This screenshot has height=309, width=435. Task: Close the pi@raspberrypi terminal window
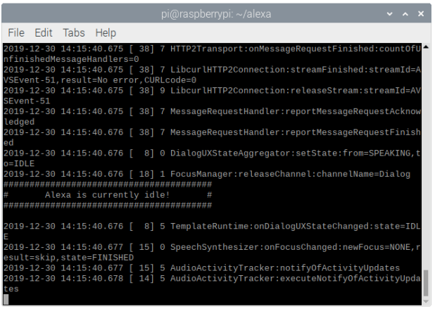pos(421,13)
